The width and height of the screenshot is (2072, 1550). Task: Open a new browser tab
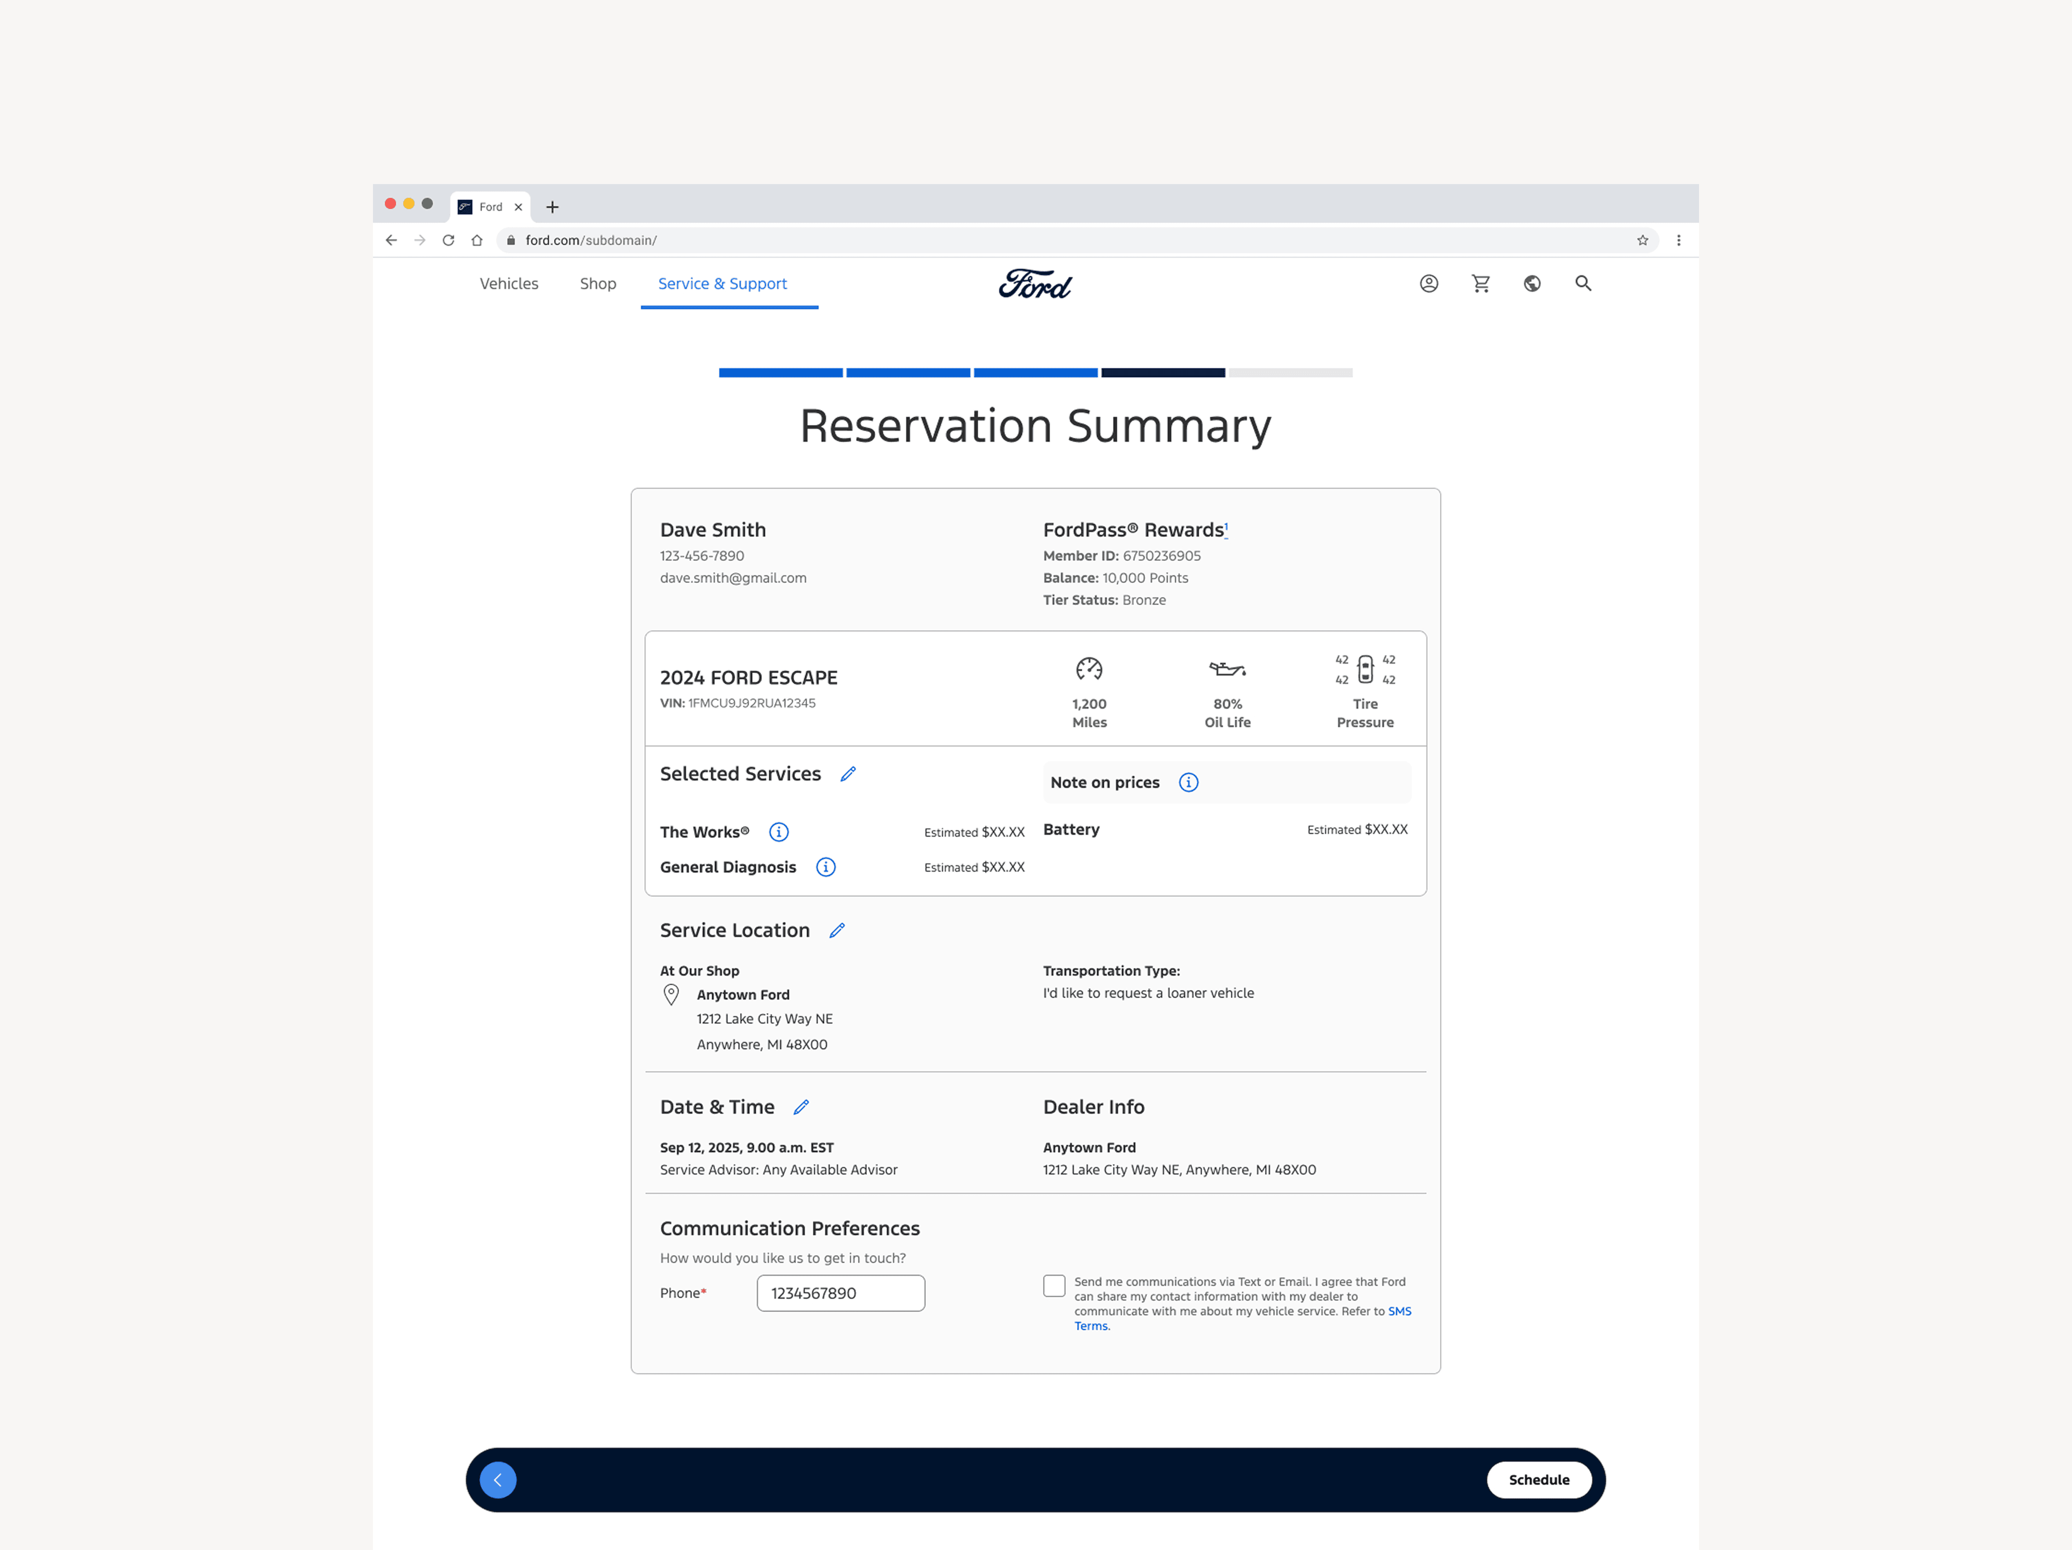[x=553, y=207]
